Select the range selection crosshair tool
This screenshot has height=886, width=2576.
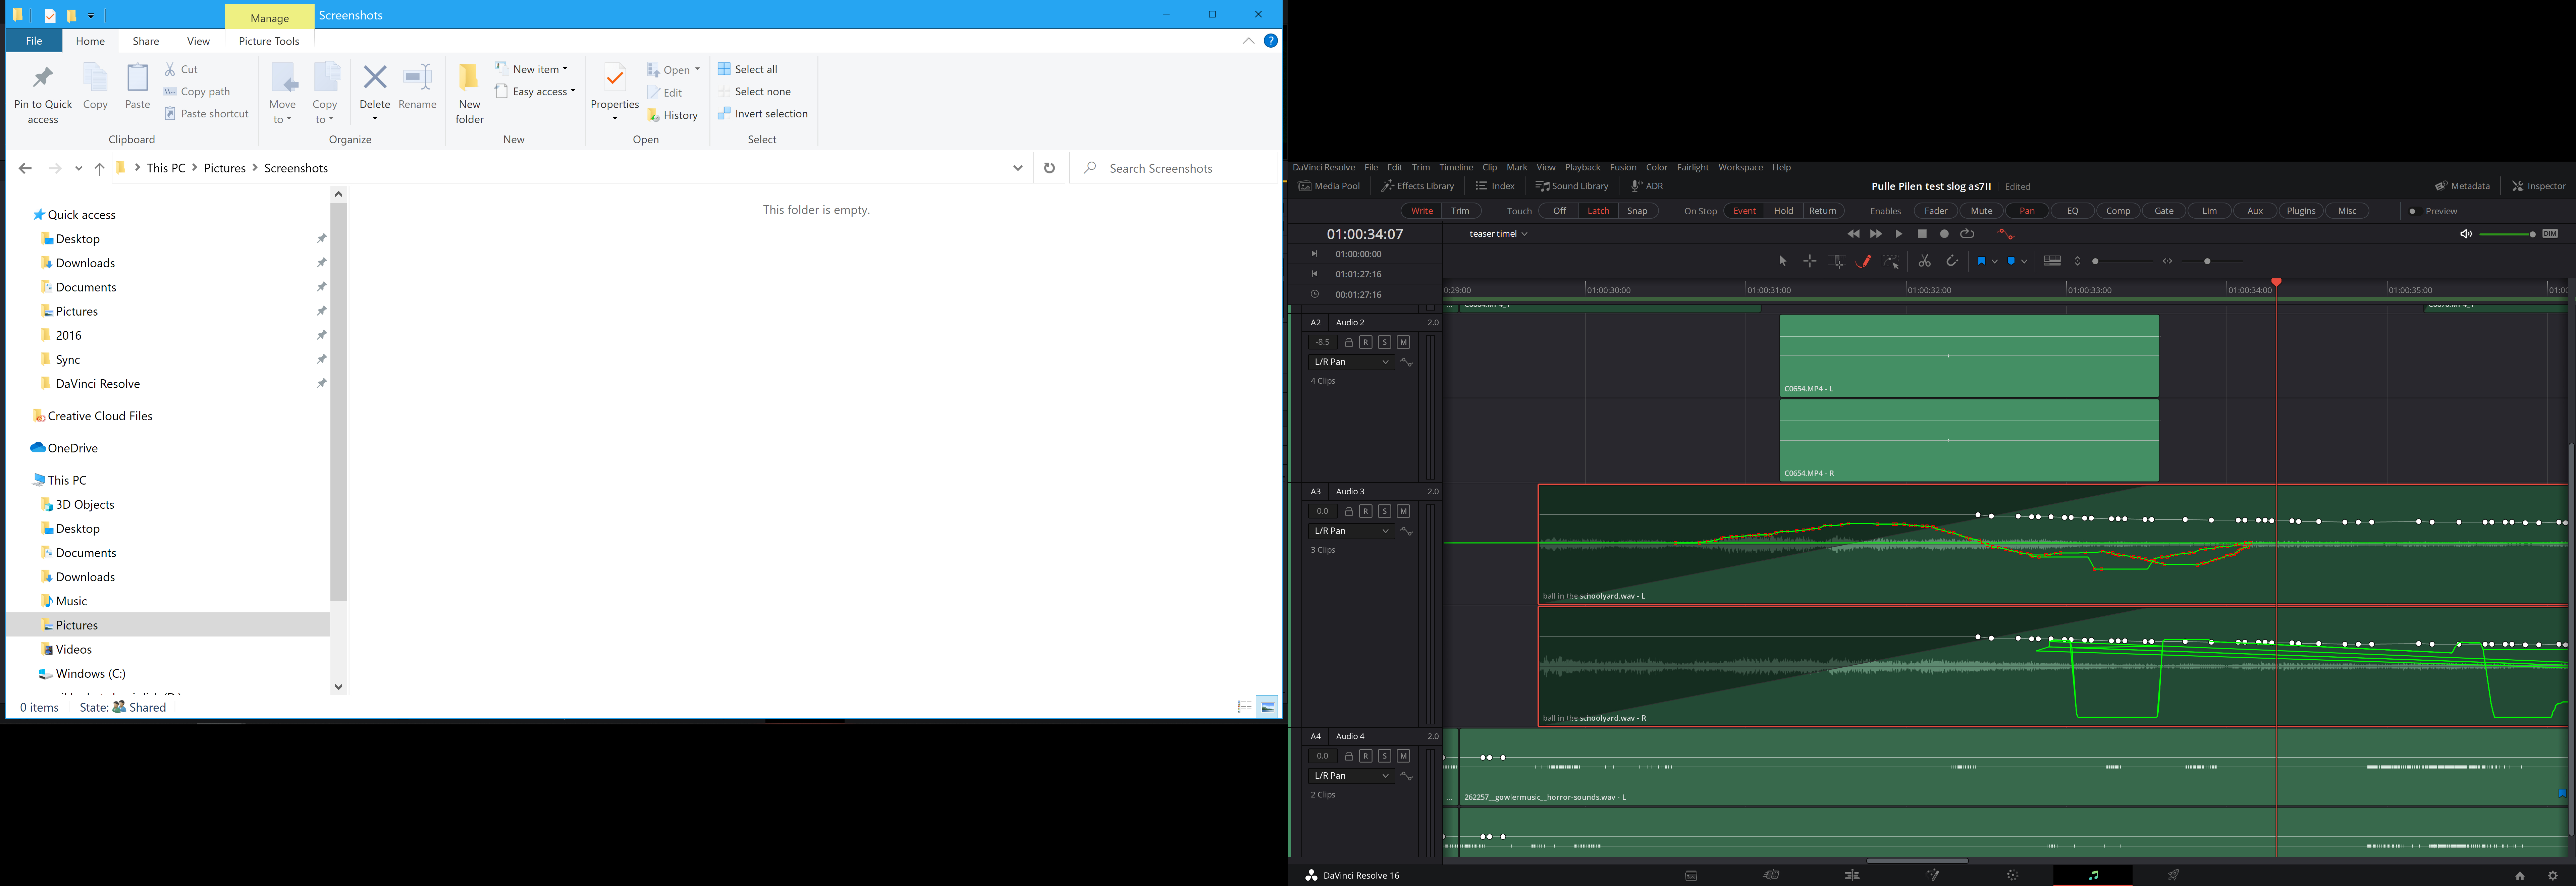1810,261
